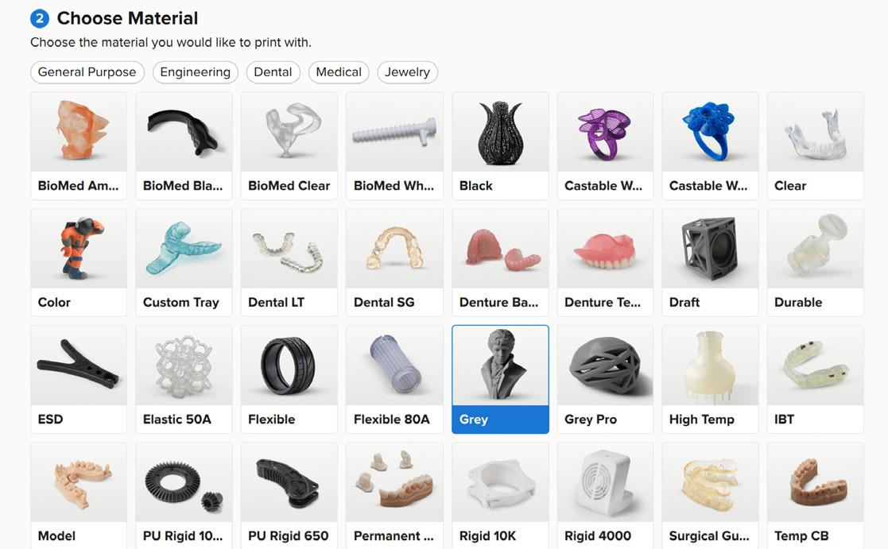Select the Durable resin tile
This screenshot has height=549, width=888.
(x=815, y=263)
